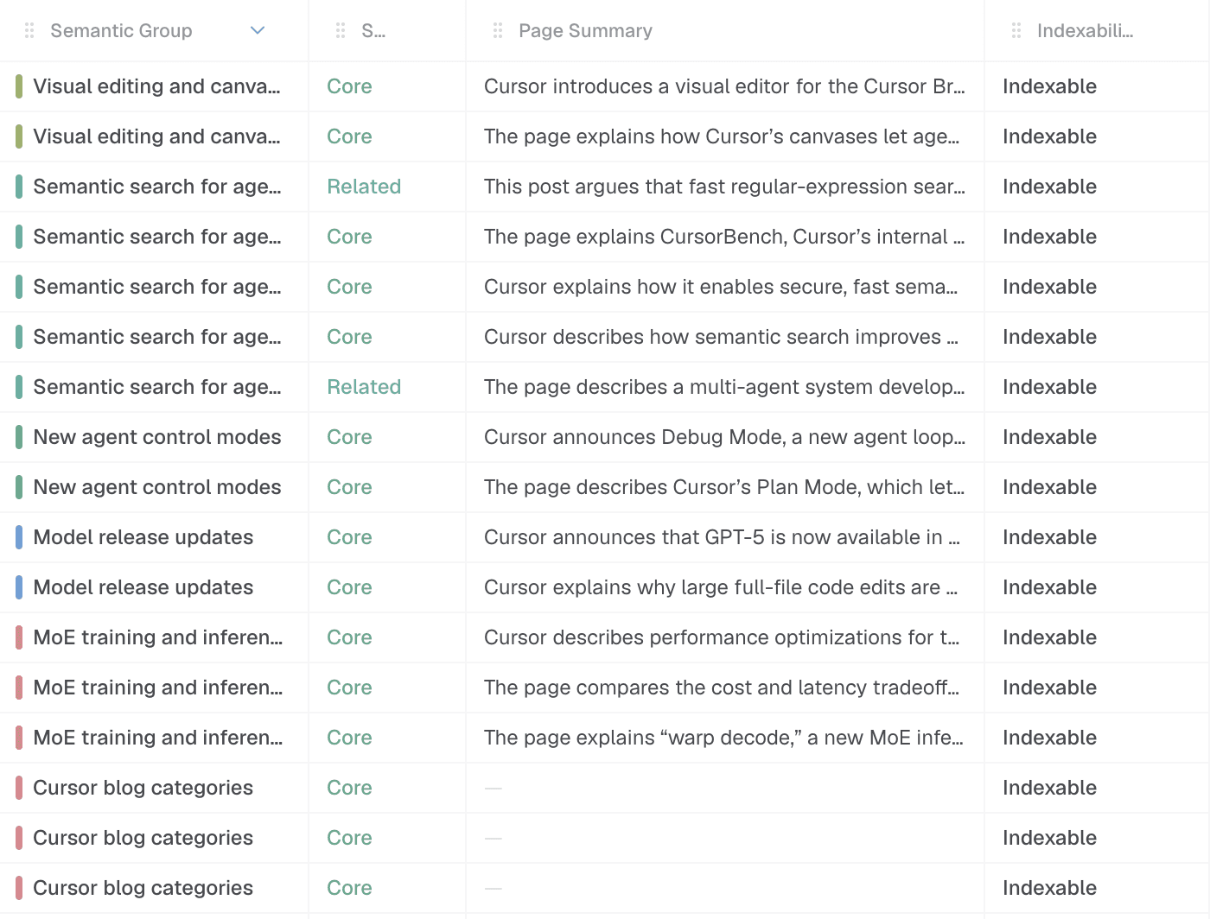Click 'MoE training and inferen...' in warp decode row
Image resolution: width=1210 pixels, height=919 pixels.
(x=158, y=738)
